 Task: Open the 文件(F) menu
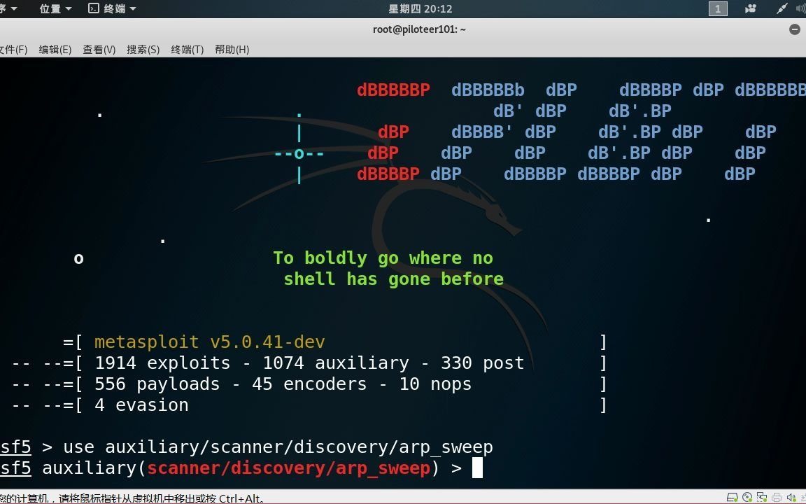point(14,49)
